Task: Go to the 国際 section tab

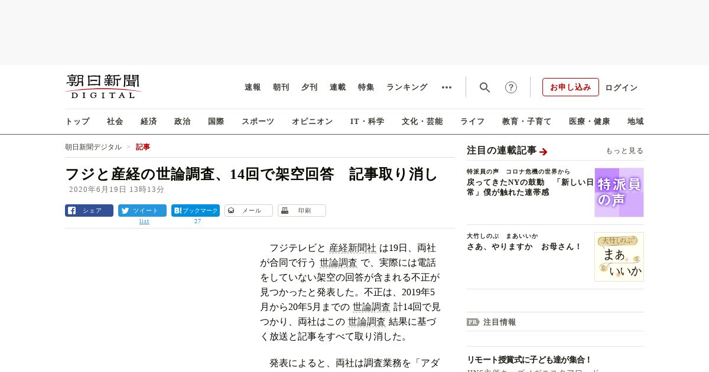Action: [216, 122]
